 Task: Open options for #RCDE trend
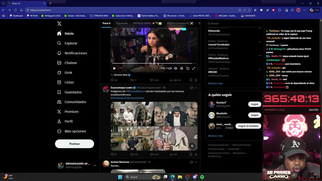point(260,69)
